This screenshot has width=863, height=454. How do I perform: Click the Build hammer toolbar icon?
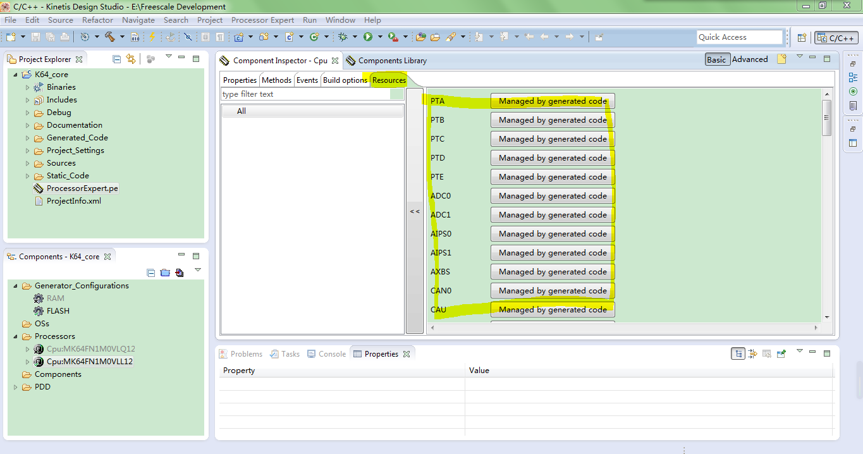point(110,37)
